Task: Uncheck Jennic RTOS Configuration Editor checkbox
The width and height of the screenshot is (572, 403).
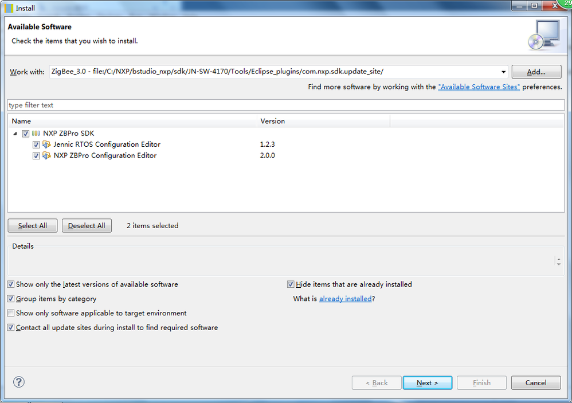Action: pos(36,144)
